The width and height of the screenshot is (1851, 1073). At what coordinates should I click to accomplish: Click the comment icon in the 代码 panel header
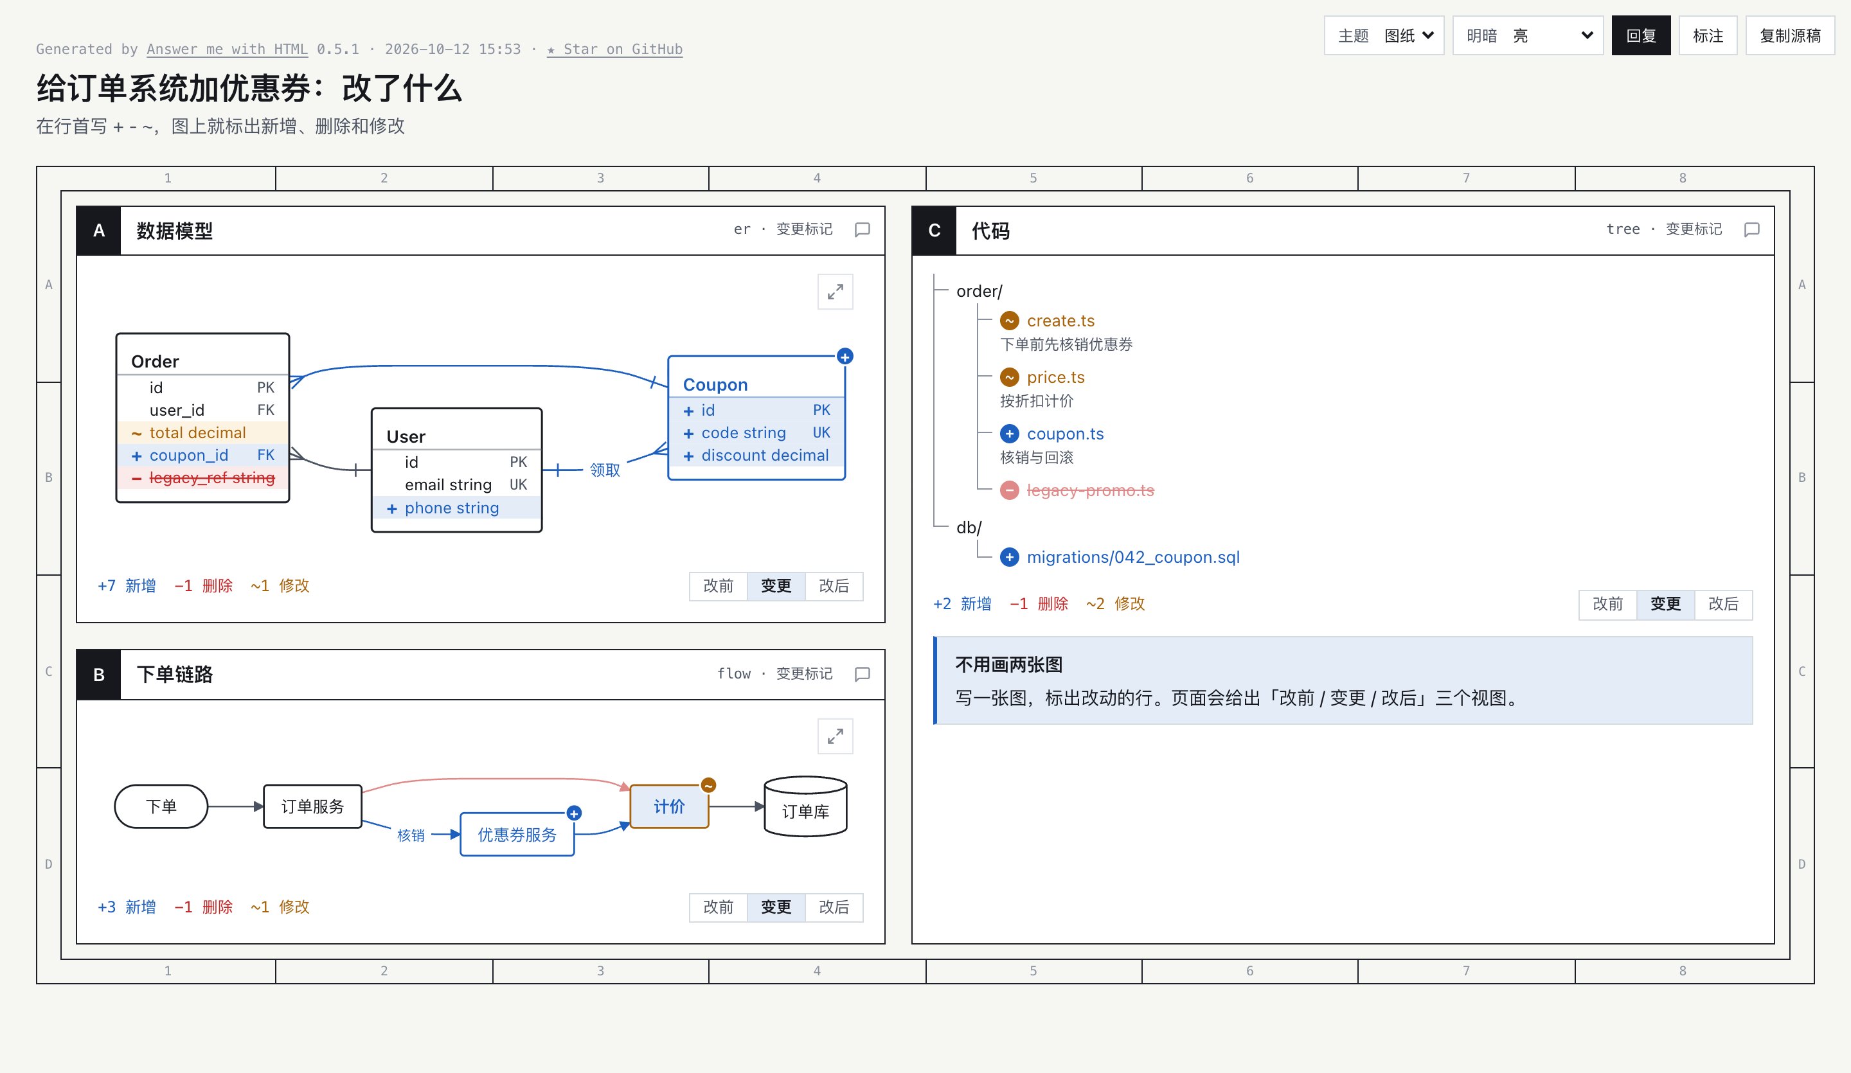tap(1752, 230)
